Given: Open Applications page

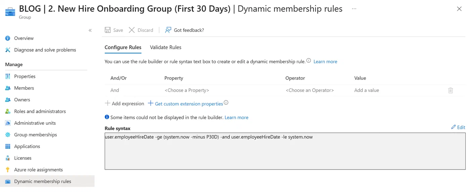Looking at the screenshot, I should pos(27,146).
